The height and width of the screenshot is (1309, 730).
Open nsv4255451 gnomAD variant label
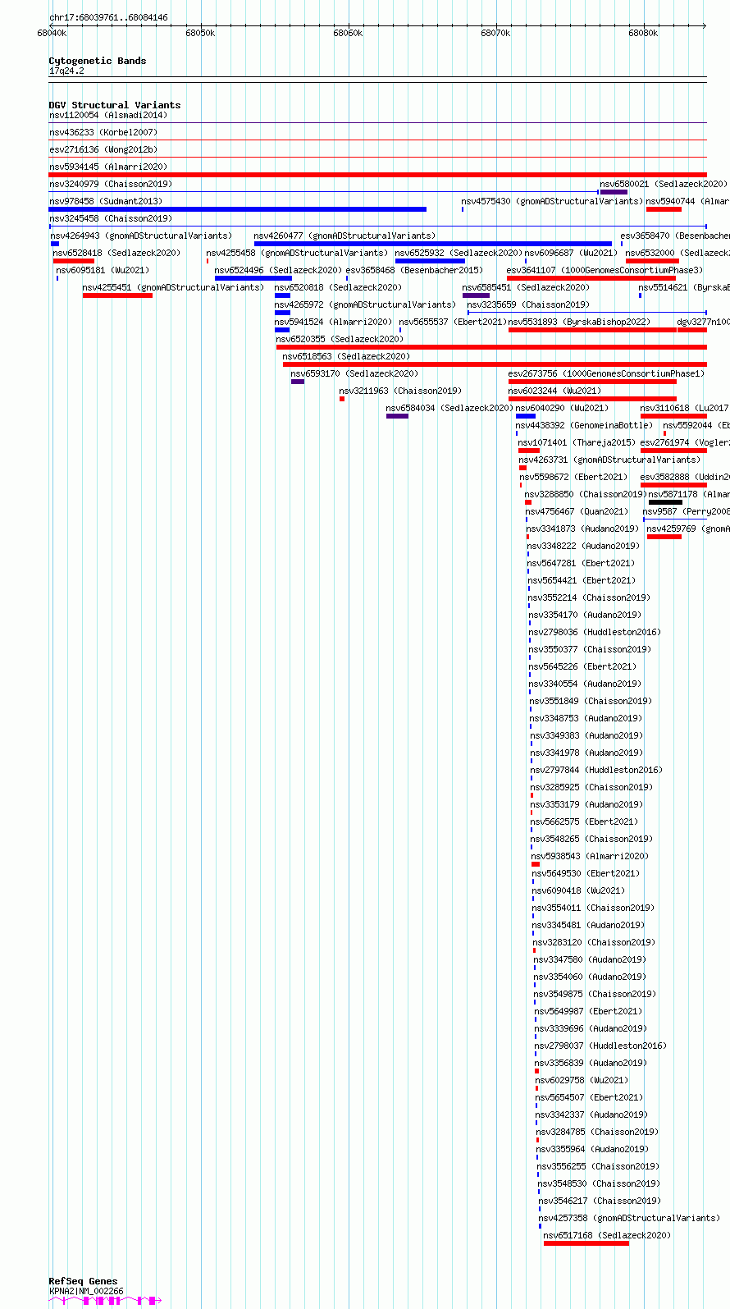[x=173, y=287]
